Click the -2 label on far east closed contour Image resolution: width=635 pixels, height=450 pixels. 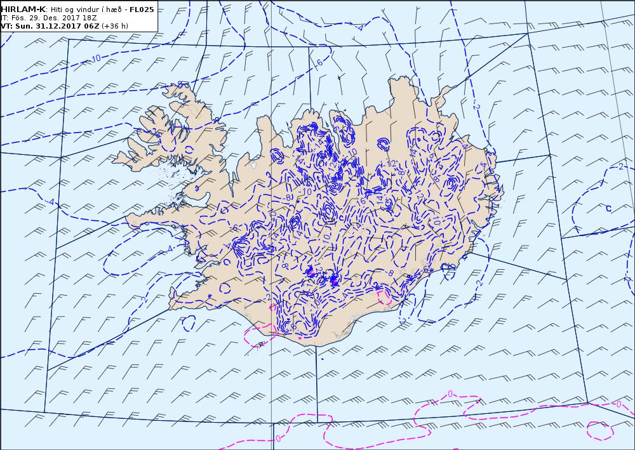point(619,167)
